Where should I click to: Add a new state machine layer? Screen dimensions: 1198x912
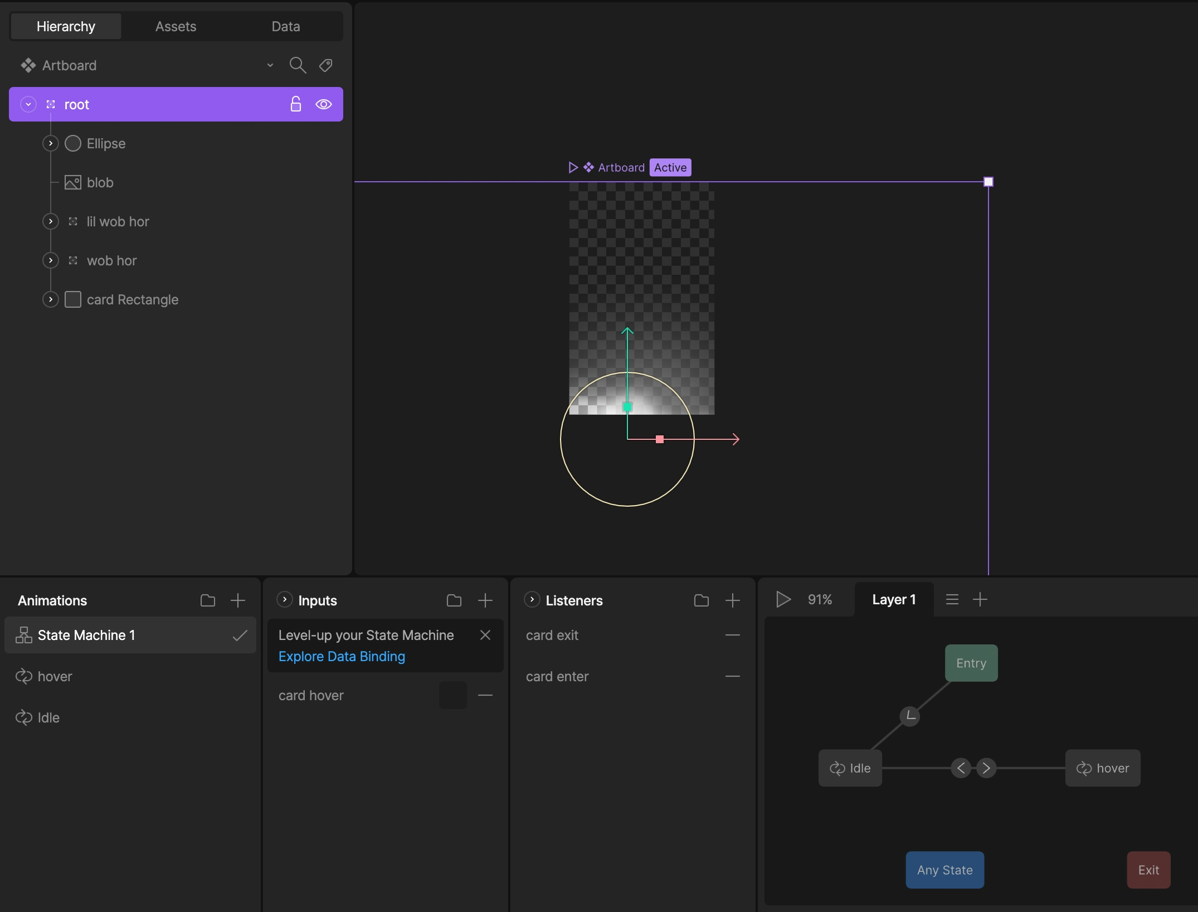click(x=980, y=599)
